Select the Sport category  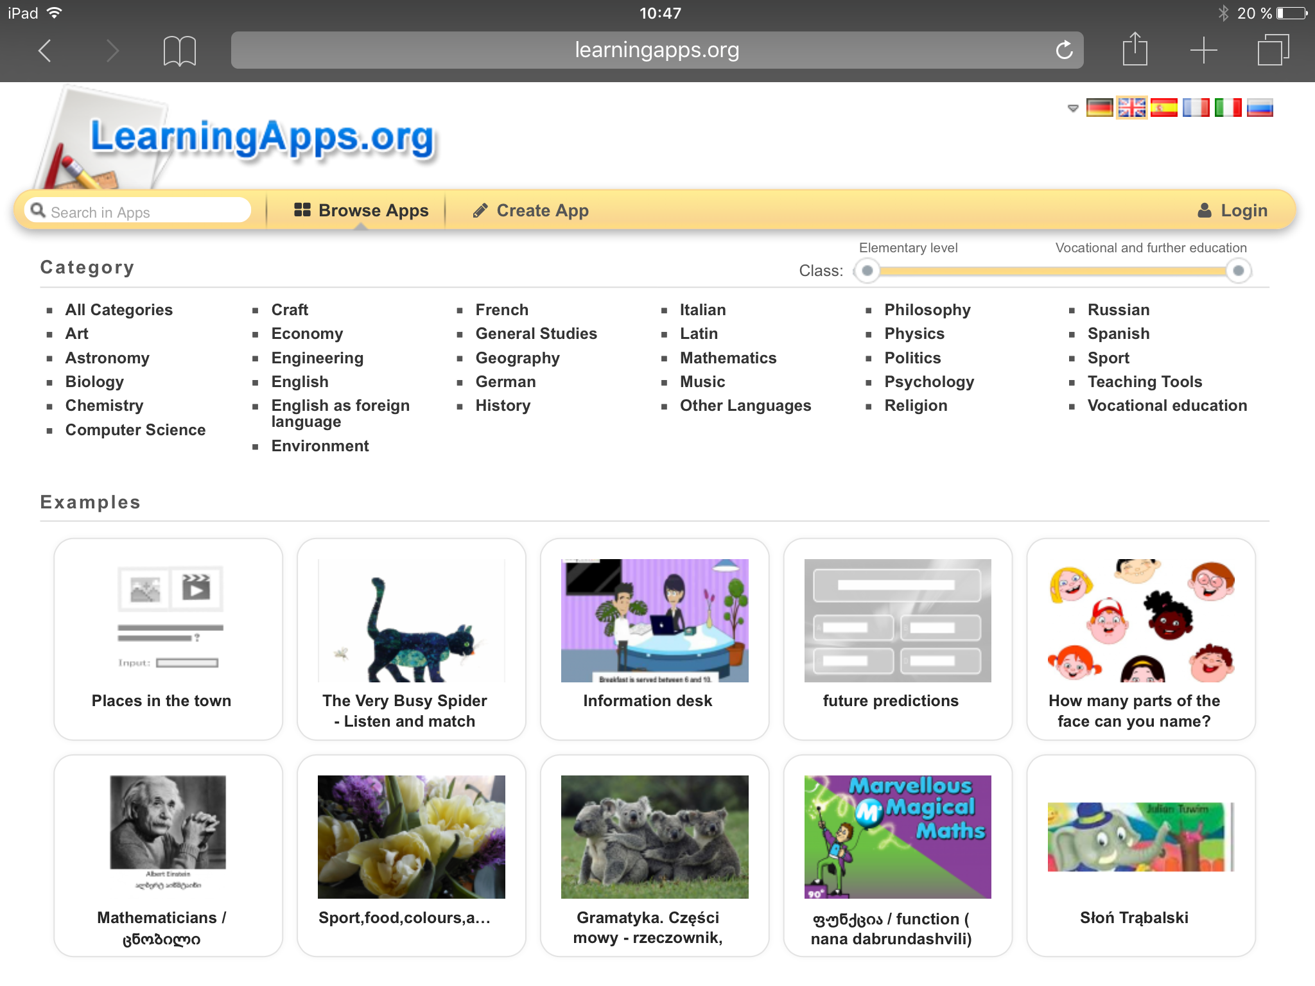(x=1108, y=358)
